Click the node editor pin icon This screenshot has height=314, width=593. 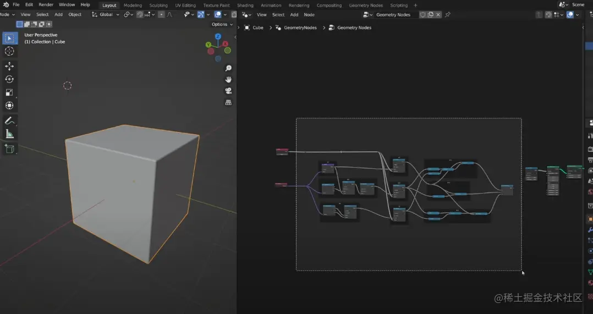[448, 15]
